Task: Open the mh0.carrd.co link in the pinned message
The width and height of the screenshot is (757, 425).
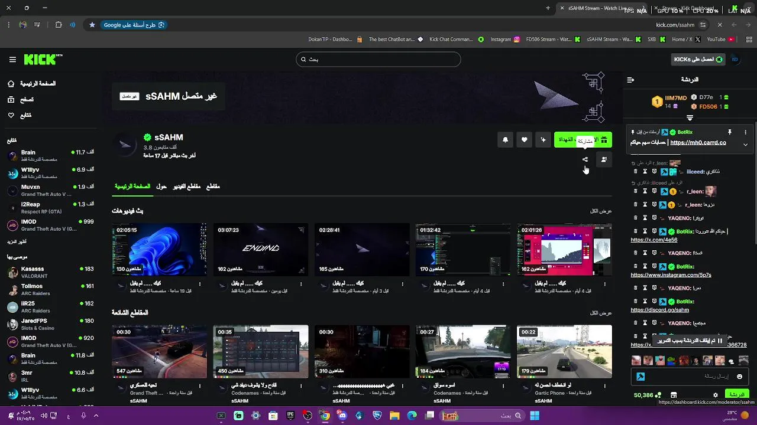Action: [x=698, y=143]
